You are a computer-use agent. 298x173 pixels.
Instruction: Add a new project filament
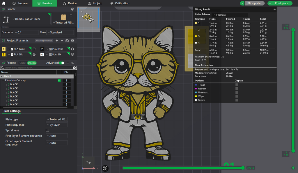[57, 41]
